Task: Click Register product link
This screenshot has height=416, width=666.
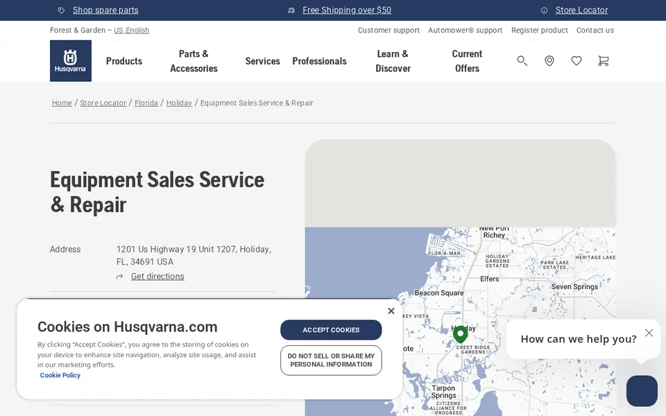Action: tap(540, 30)
